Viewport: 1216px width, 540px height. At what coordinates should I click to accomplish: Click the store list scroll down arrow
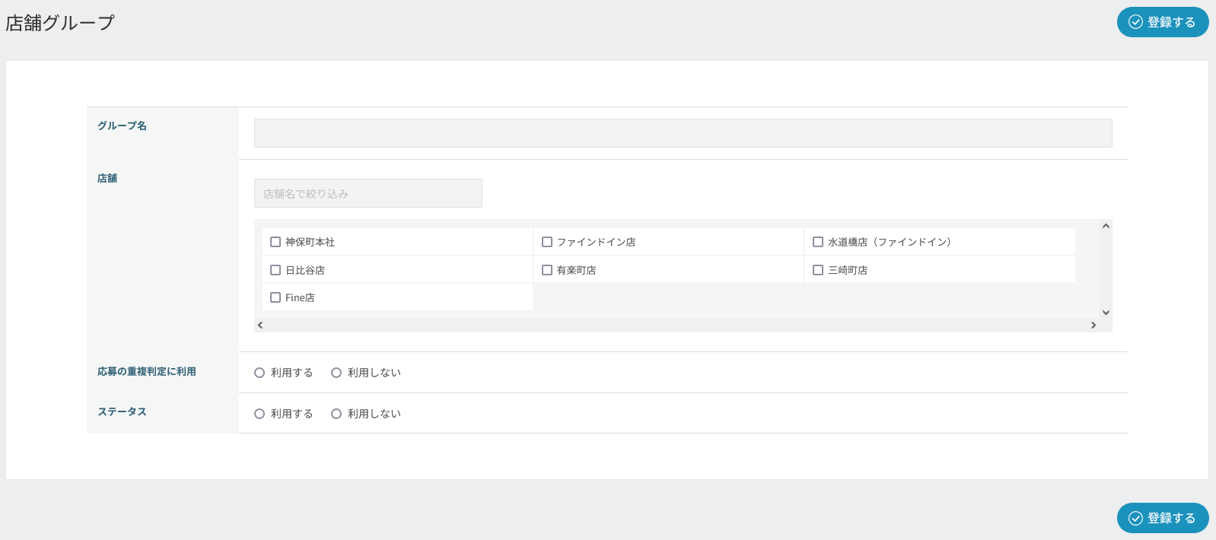pyautogui.click(x=1106, y=313)
